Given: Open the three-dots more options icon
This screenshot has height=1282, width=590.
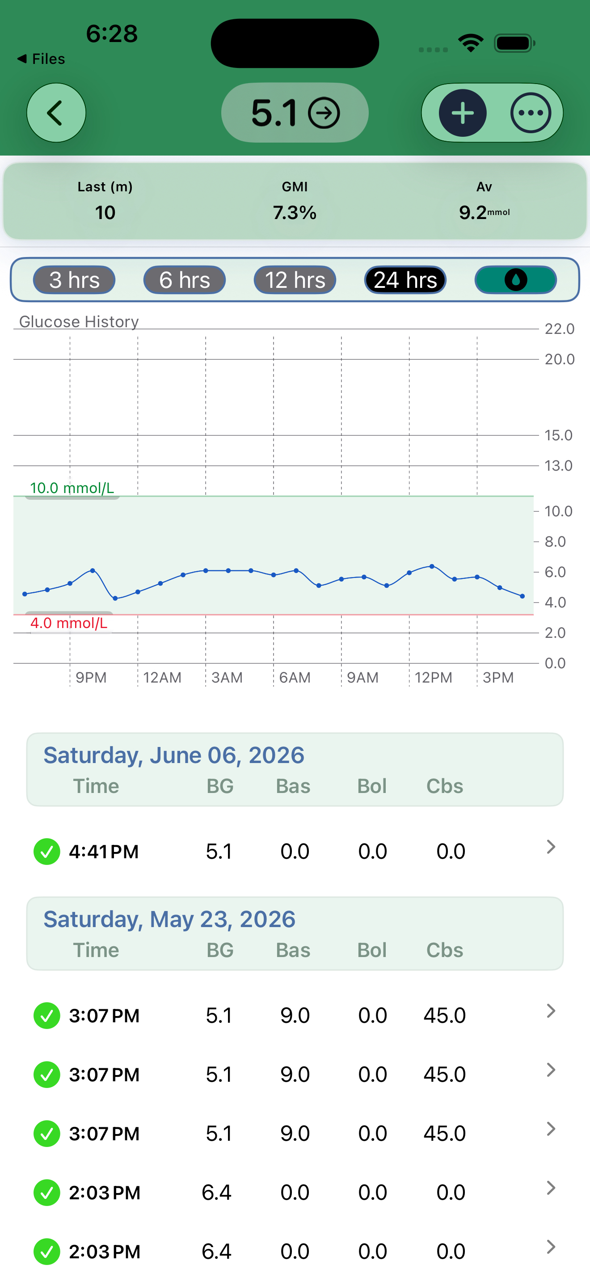Looking at the screenshot, I should pos(530,113).
